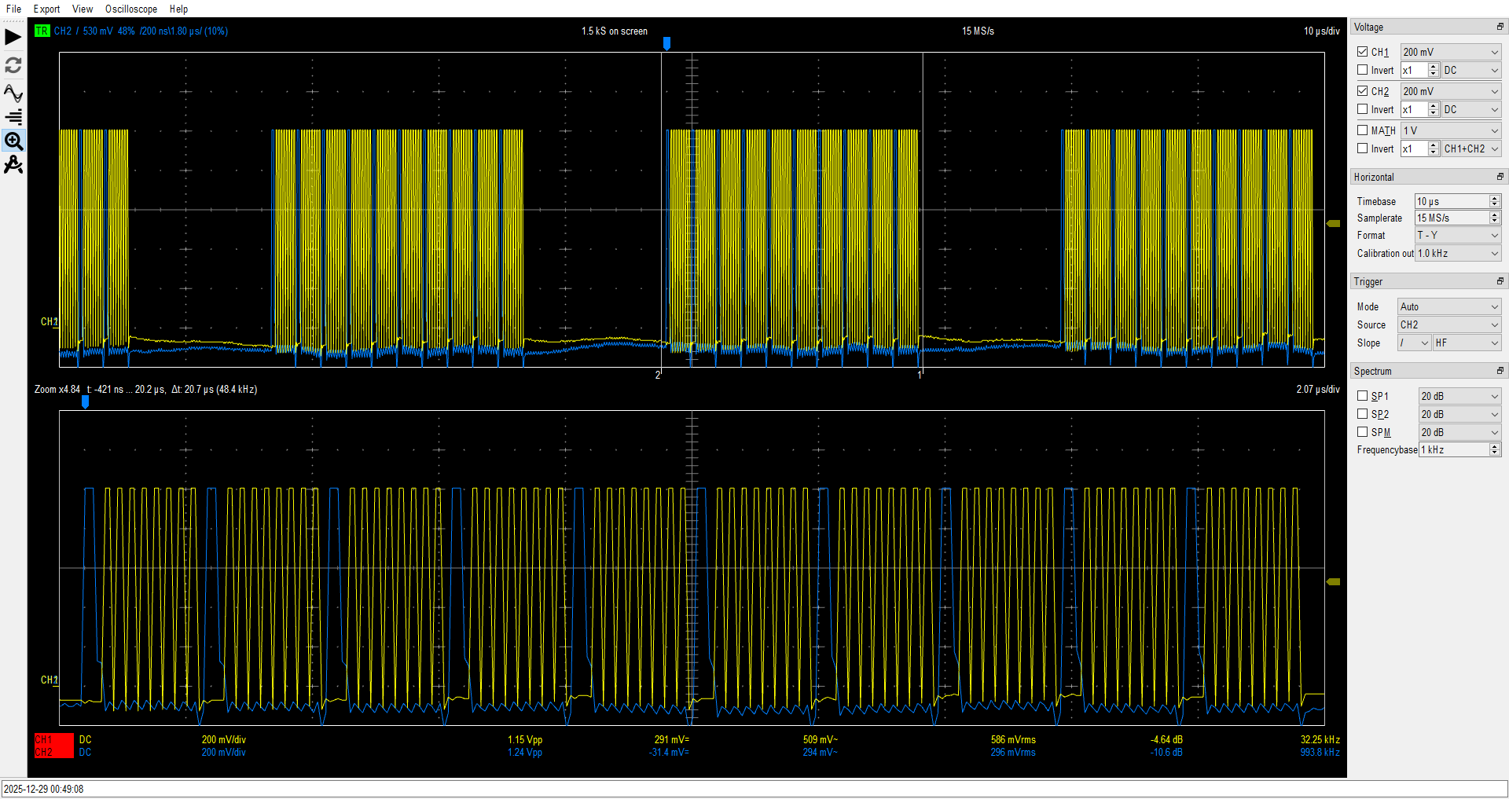Click the blue trigger position marker above the main scope
Image resolution: width=1509 pixels, height=799 pixels.
(666, 43)
